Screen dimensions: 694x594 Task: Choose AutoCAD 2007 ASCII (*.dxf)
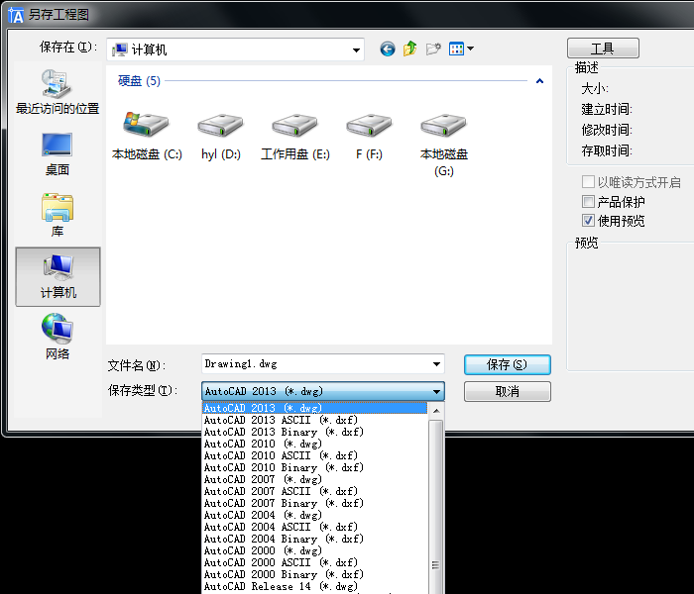pyautogui.click(x=314, y=491)
